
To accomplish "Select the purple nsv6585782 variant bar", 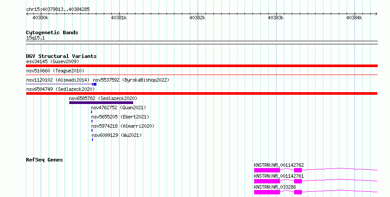I will (x=101, y=103).
